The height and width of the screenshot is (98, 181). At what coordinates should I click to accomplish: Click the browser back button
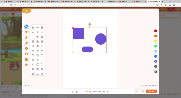pos(3,5)
